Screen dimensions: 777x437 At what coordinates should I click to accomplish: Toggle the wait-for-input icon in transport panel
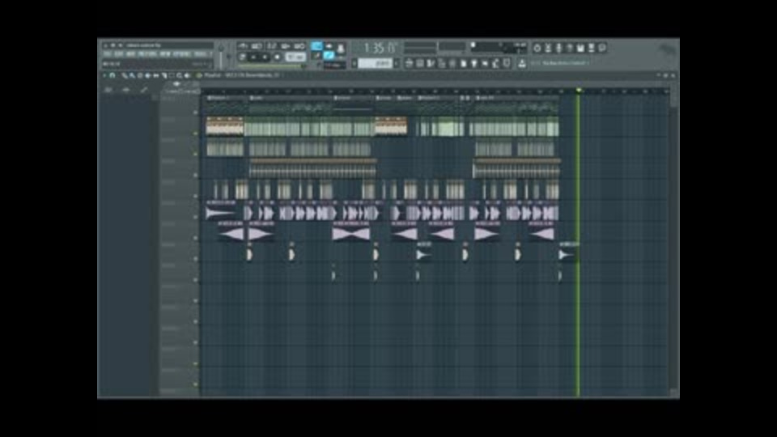(x=257, y=46)
